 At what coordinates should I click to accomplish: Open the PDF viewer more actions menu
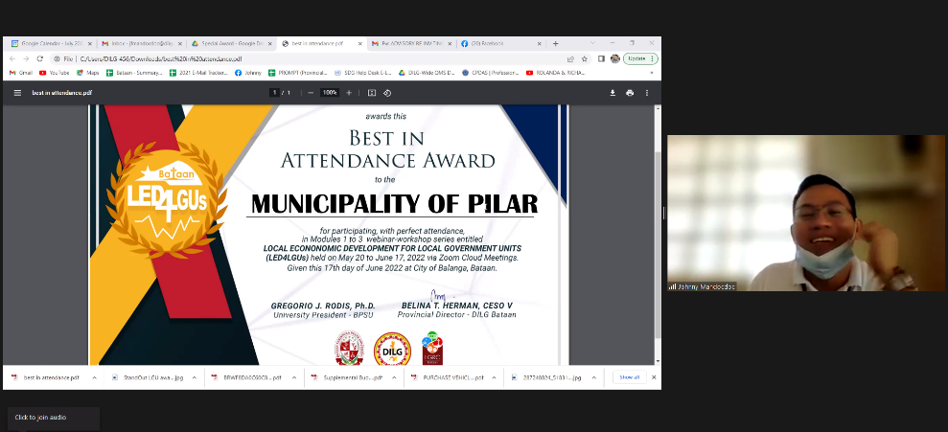click(647, 93)
